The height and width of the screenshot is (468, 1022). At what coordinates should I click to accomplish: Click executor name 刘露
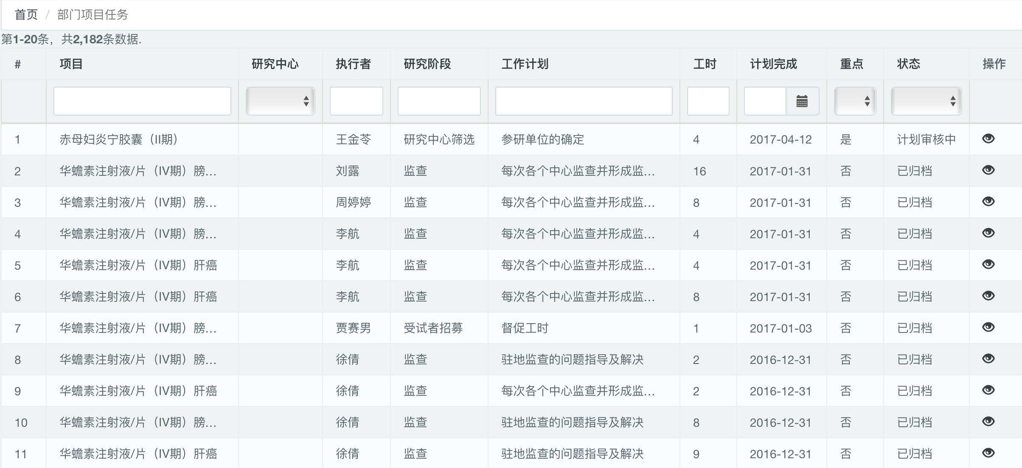coord(347,171)
